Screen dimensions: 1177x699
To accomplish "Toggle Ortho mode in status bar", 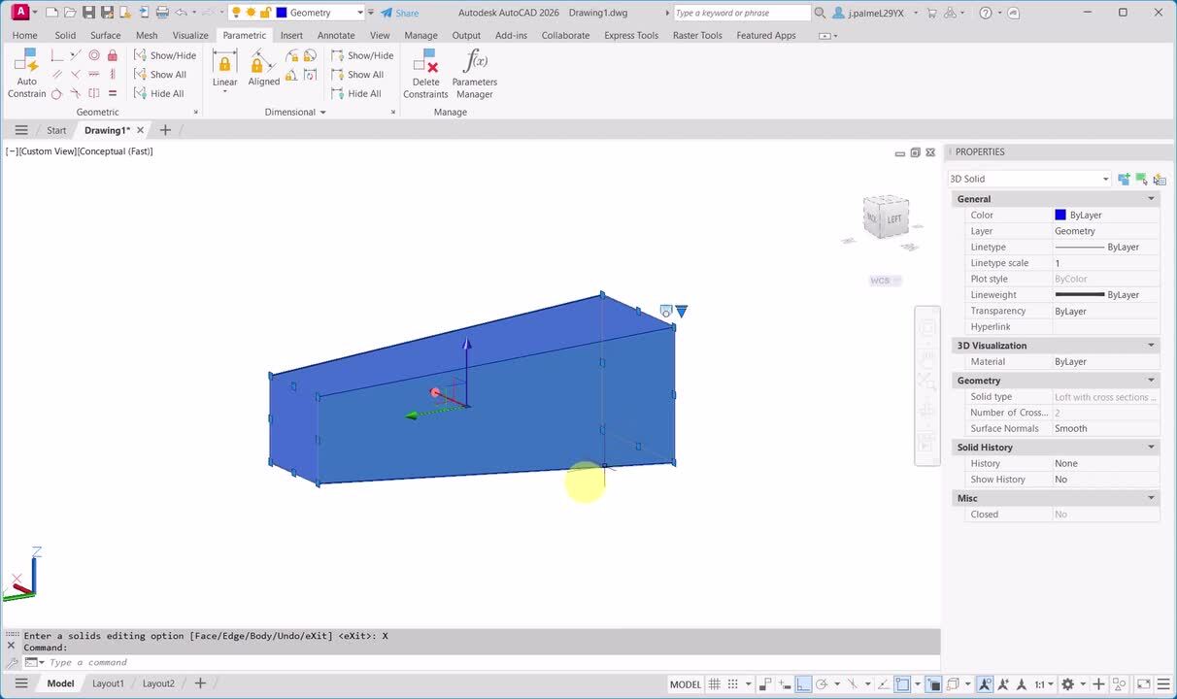I will (803, 684).
